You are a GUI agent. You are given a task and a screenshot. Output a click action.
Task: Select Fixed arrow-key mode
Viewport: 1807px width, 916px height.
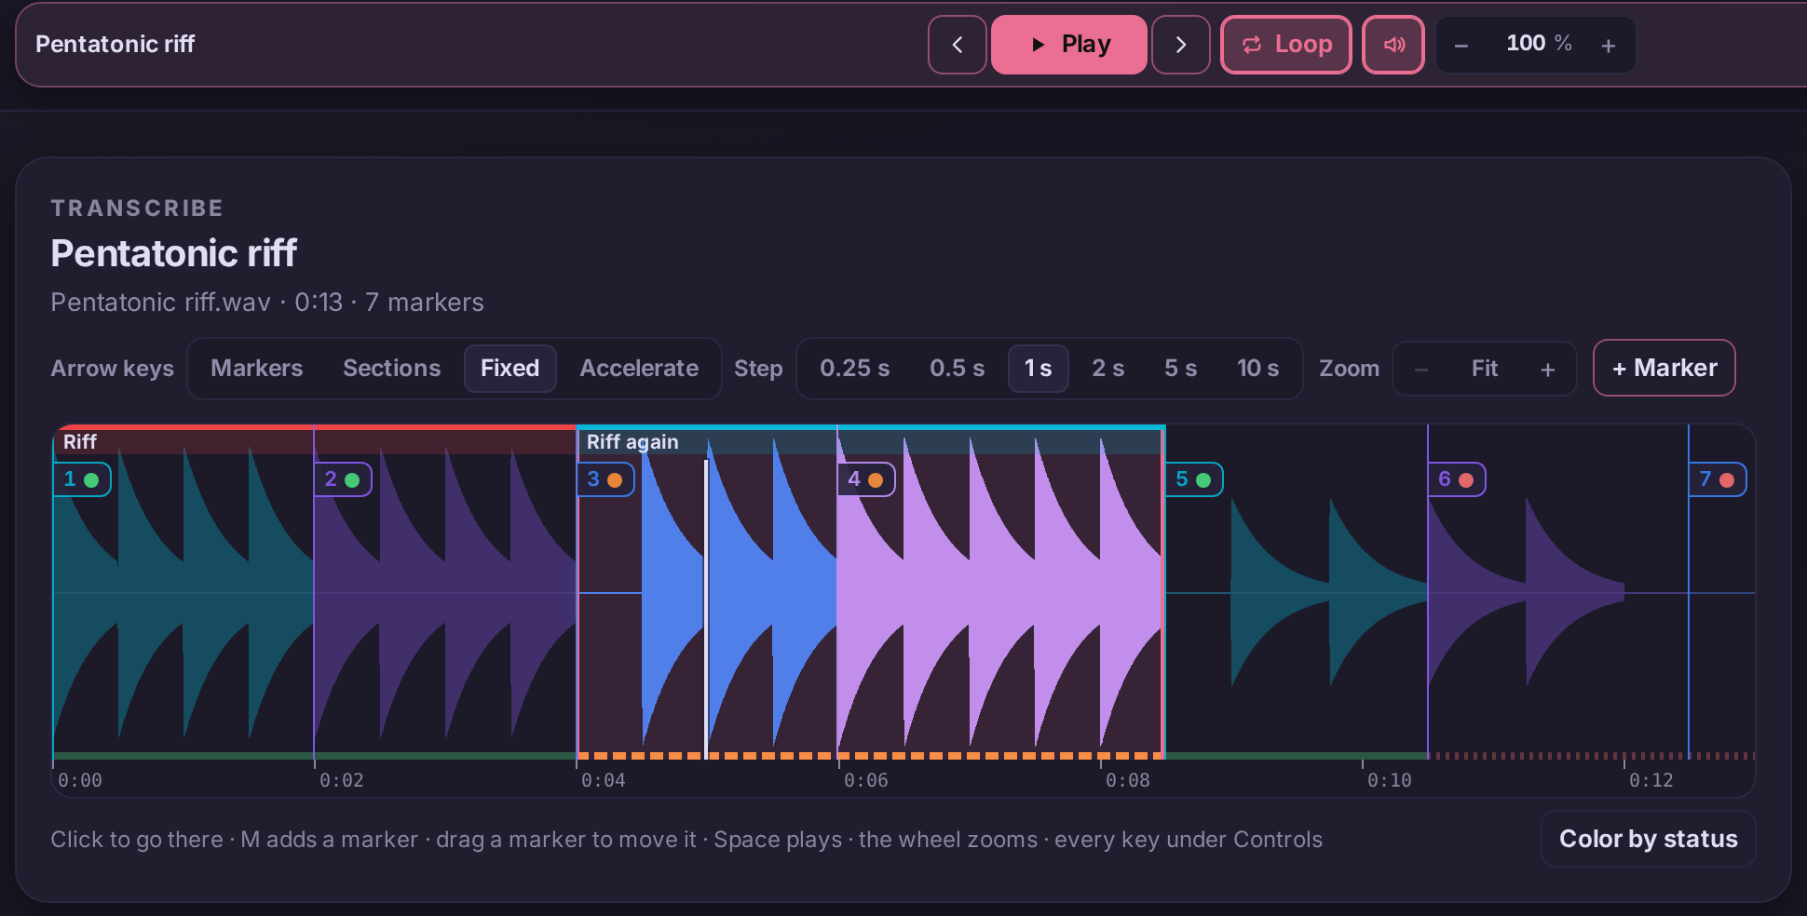509,369
